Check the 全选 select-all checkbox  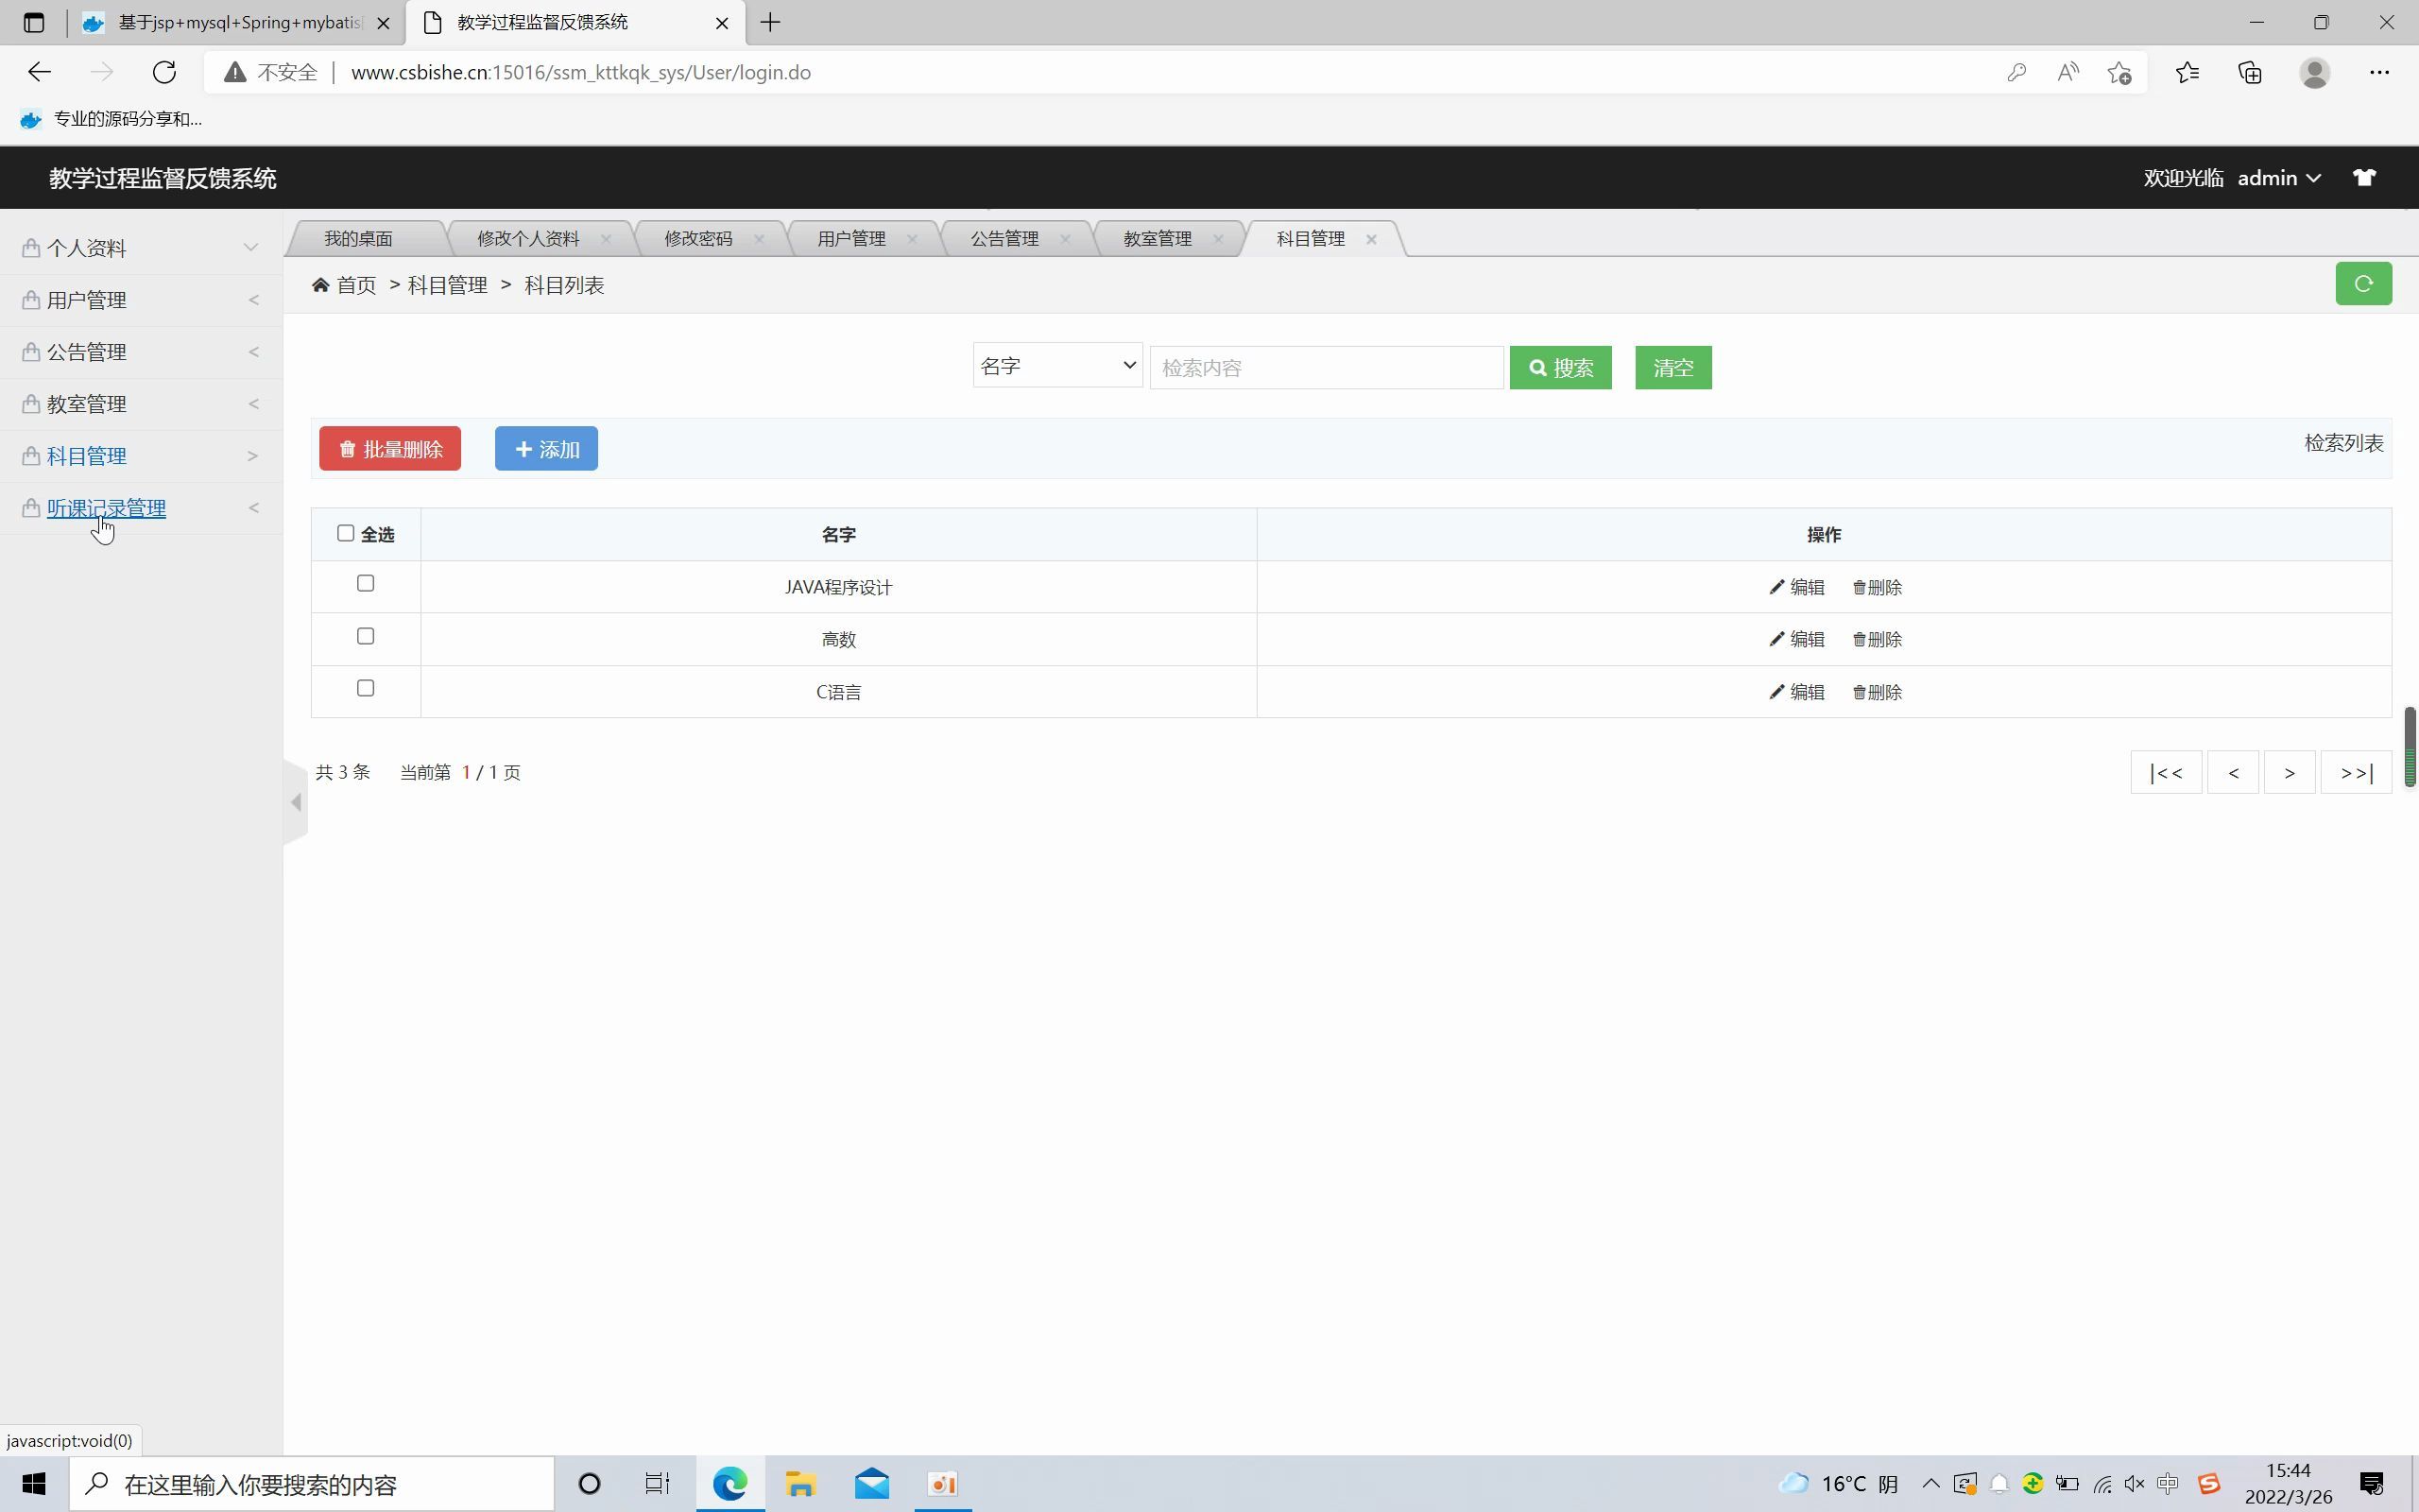coord(346,533)
